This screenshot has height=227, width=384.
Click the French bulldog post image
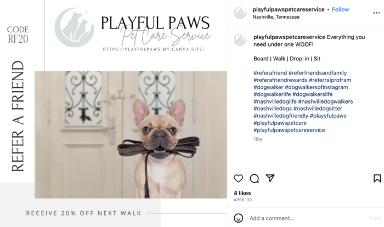click(x=131, y=135)
